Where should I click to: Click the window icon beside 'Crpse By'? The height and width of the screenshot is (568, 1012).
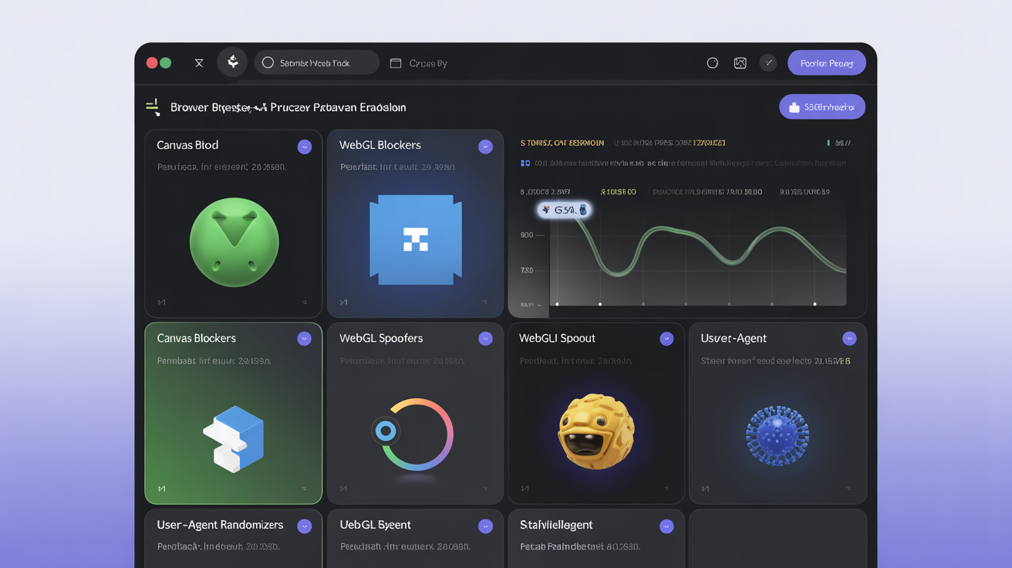[x=396, y=63]
